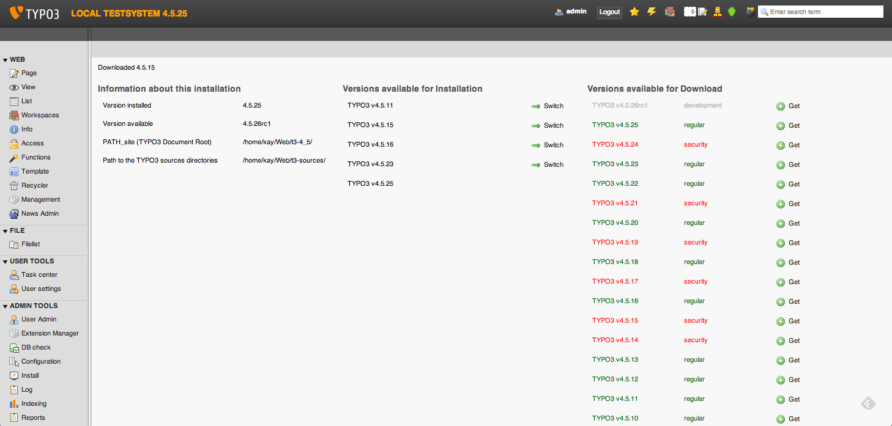The height and width of the screenshot is (426, 892).
Task: Get TYPO3 v4.5.19 security release
Action: pyautogui.click(x=788, y=243)
